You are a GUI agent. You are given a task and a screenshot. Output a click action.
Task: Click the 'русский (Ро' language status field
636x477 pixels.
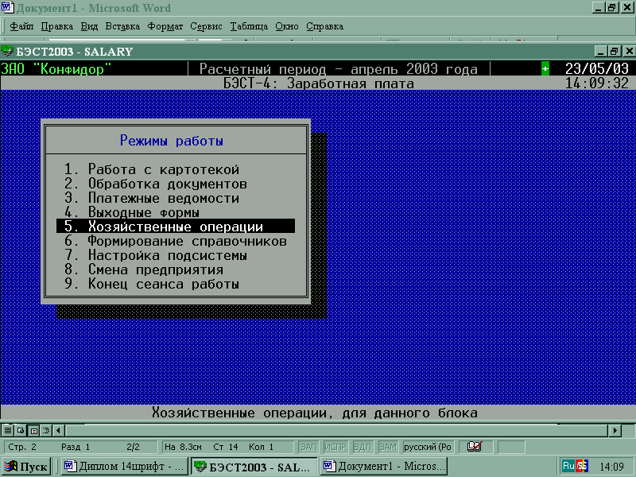click(x=428, y=447)
